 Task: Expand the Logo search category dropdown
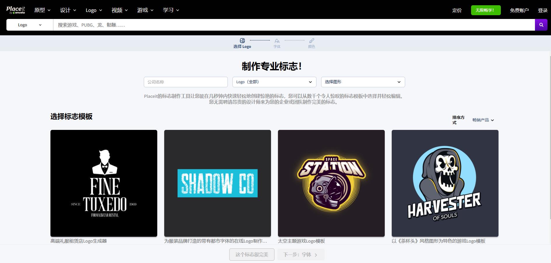30,25
